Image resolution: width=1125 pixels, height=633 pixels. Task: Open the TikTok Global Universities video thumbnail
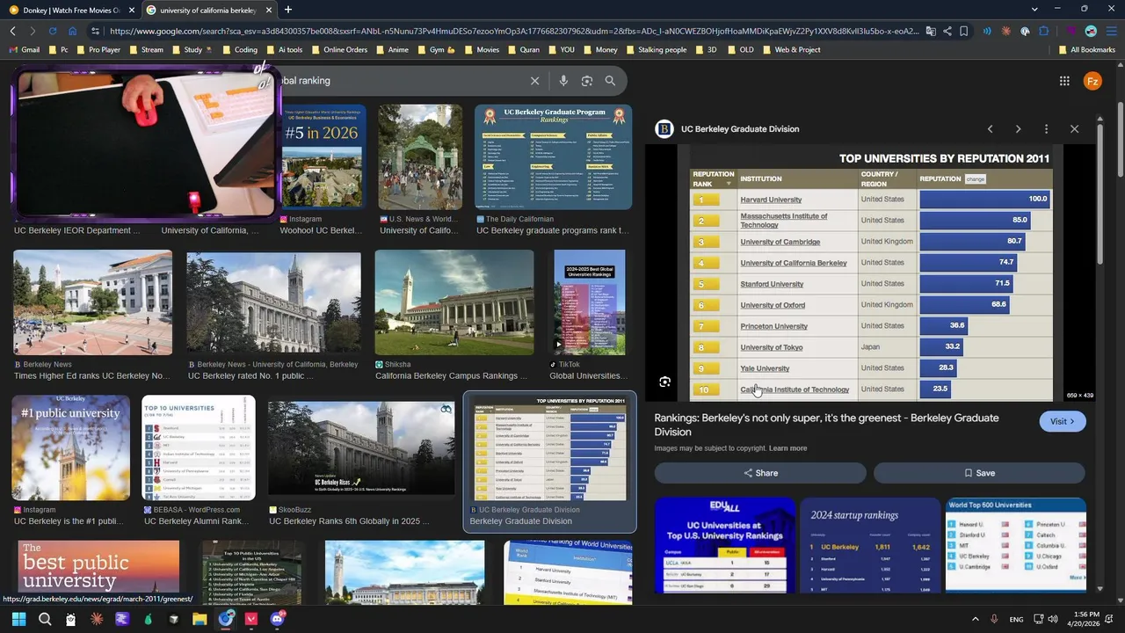coord(590,302)
